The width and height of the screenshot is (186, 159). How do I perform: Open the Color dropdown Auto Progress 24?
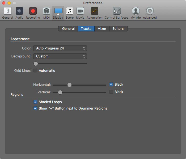[60, 48]
